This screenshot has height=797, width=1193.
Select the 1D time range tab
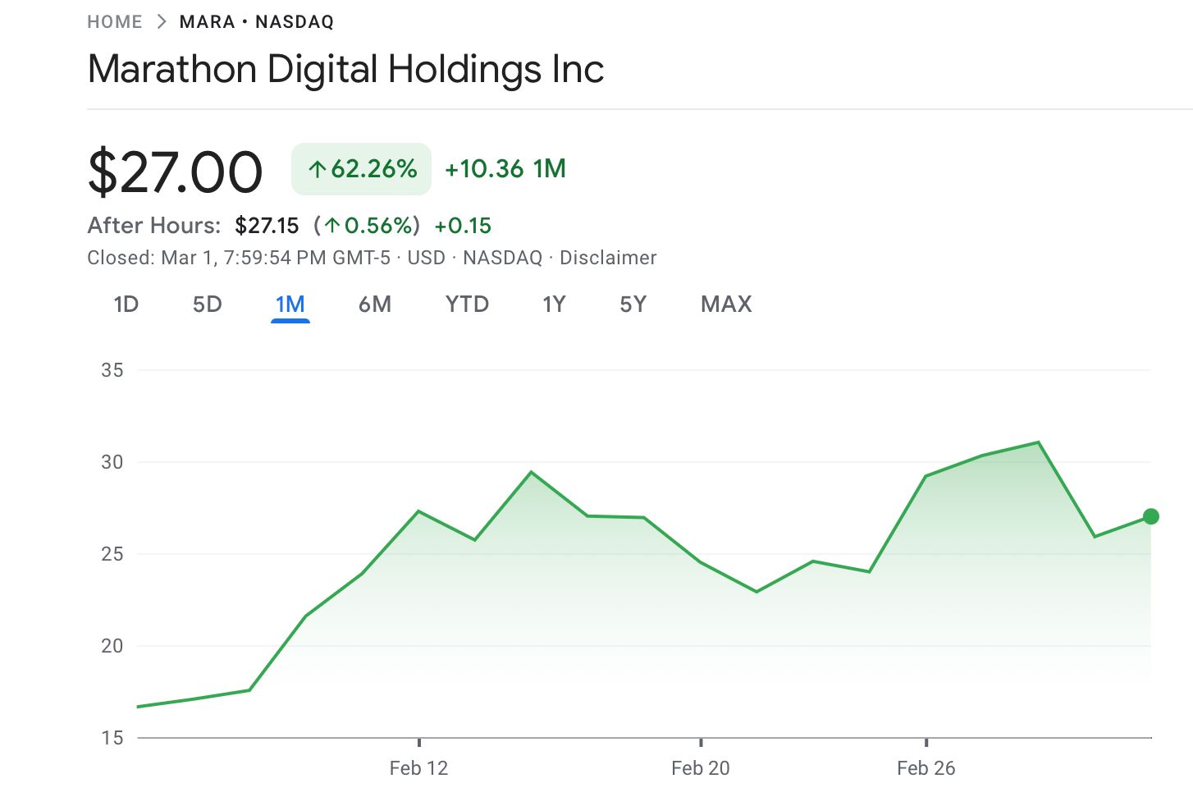[x=126, y=305]
